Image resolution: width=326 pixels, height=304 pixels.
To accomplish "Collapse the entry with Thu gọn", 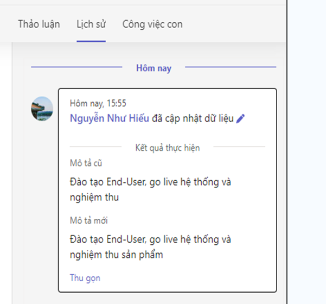I will tap(85, 278).
